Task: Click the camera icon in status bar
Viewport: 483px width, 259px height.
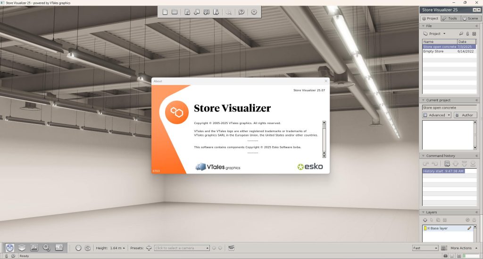Action: pyautogui.click(x=445, y=256)
